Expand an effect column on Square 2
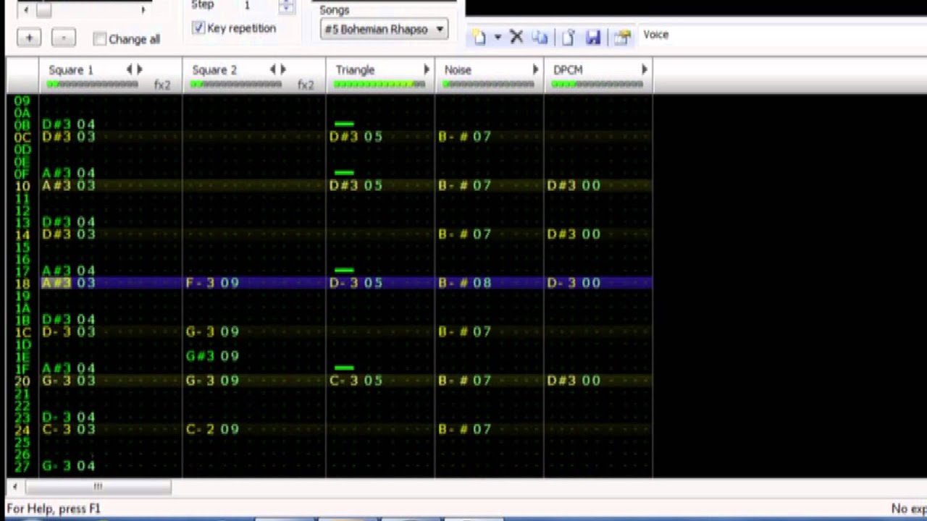Viewport: 927px width, 521px height. (283, 69)
